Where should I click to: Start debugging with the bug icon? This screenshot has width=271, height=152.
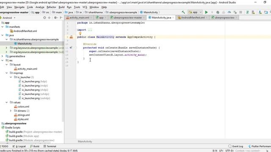click(218, 12)
